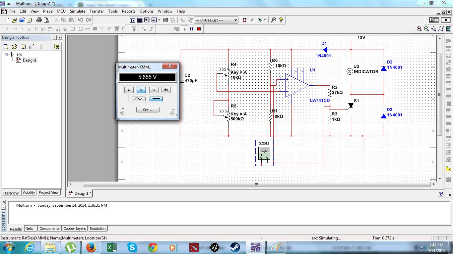Select decibel (dB) mode on multimeter
This screenshot has width=453, height=254.
pyautogui.click(x=166, y=90)
